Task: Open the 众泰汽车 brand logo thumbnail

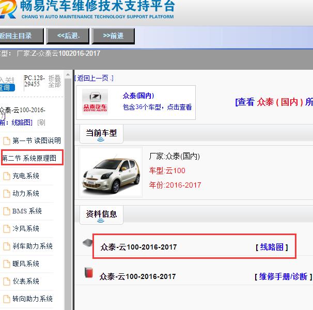Action: tap(95, 102)
